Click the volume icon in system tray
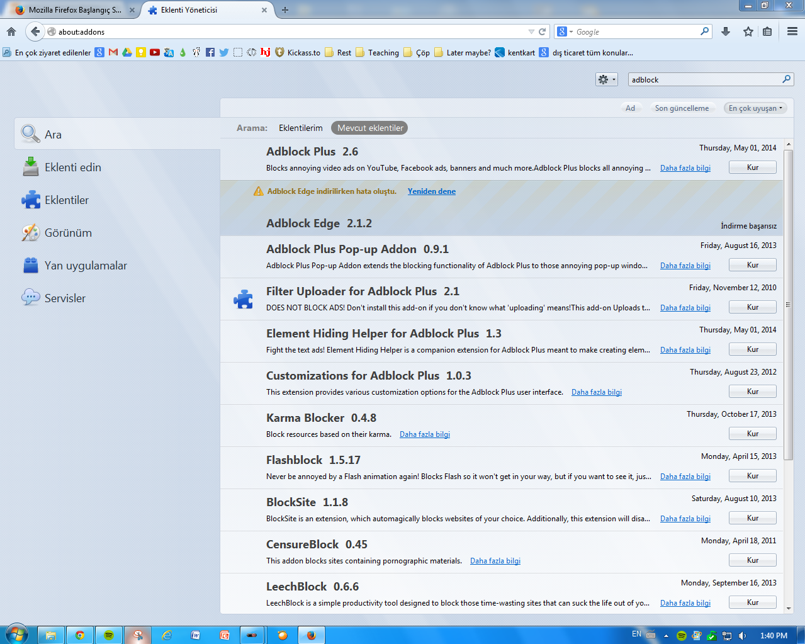 (742, 635)
